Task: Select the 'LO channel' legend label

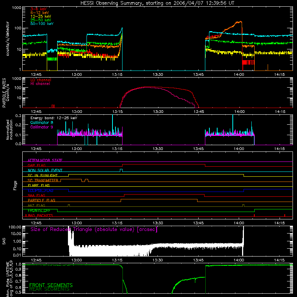Action: (41, 80)
